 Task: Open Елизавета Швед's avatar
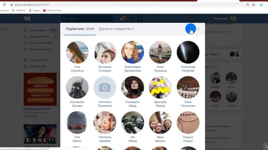click(132, 87)
